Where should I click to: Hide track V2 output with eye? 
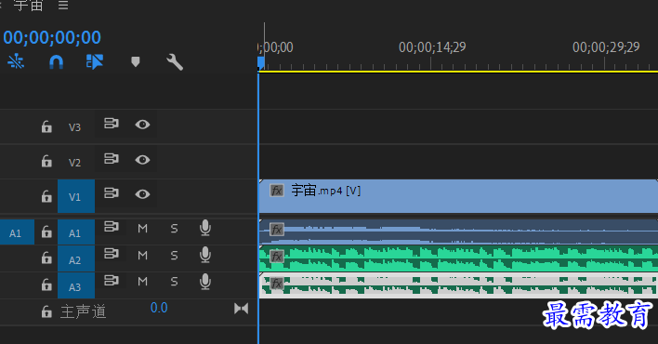[143, 160]
